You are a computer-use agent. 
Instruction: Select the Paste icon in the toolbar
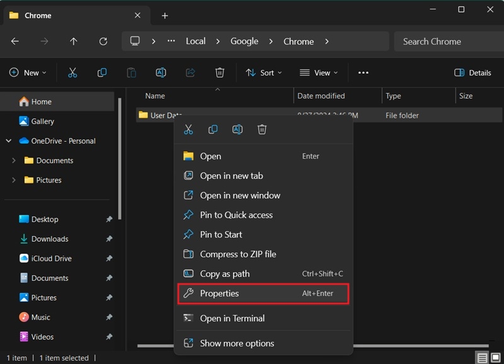[x=131, y=72]
